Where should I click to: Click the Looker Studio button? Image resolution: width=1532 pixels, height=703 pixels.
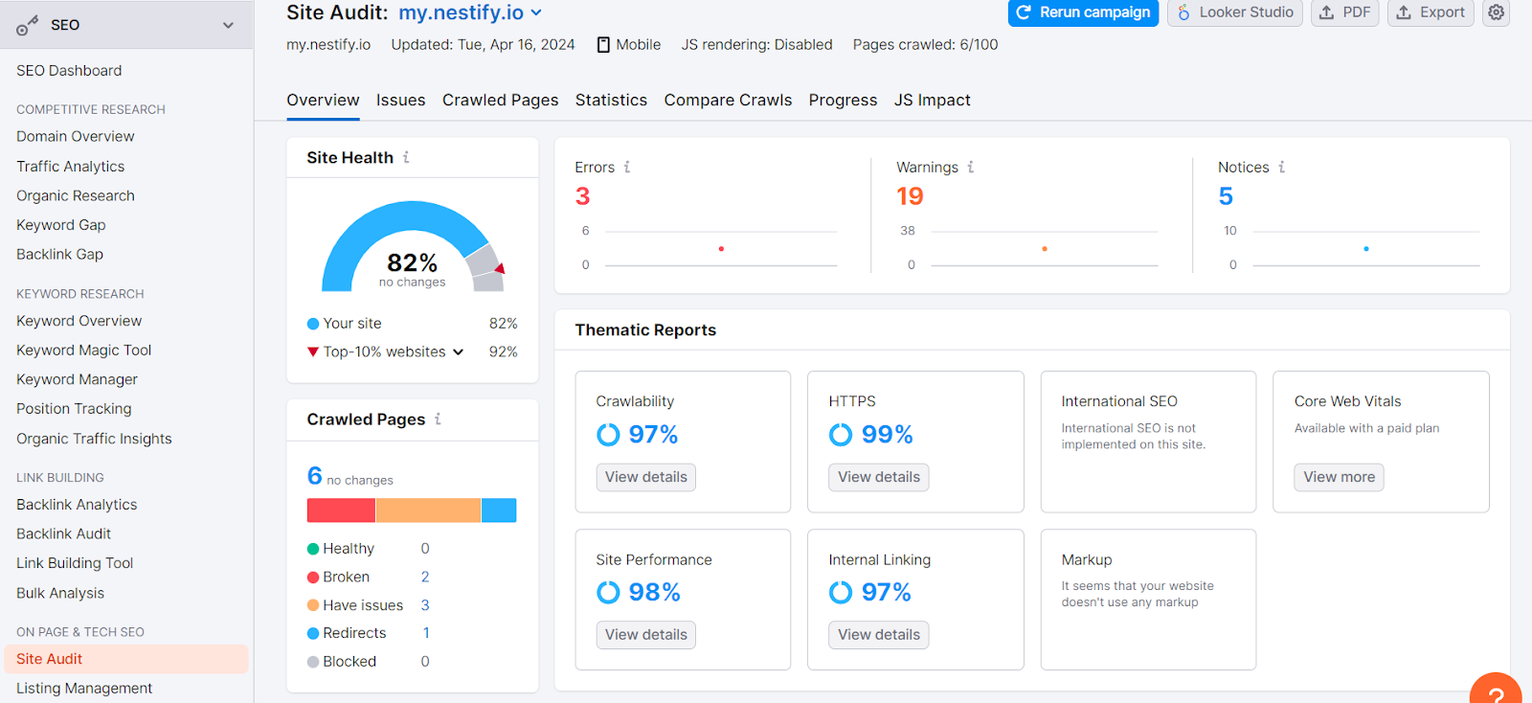click(1234, 12)
